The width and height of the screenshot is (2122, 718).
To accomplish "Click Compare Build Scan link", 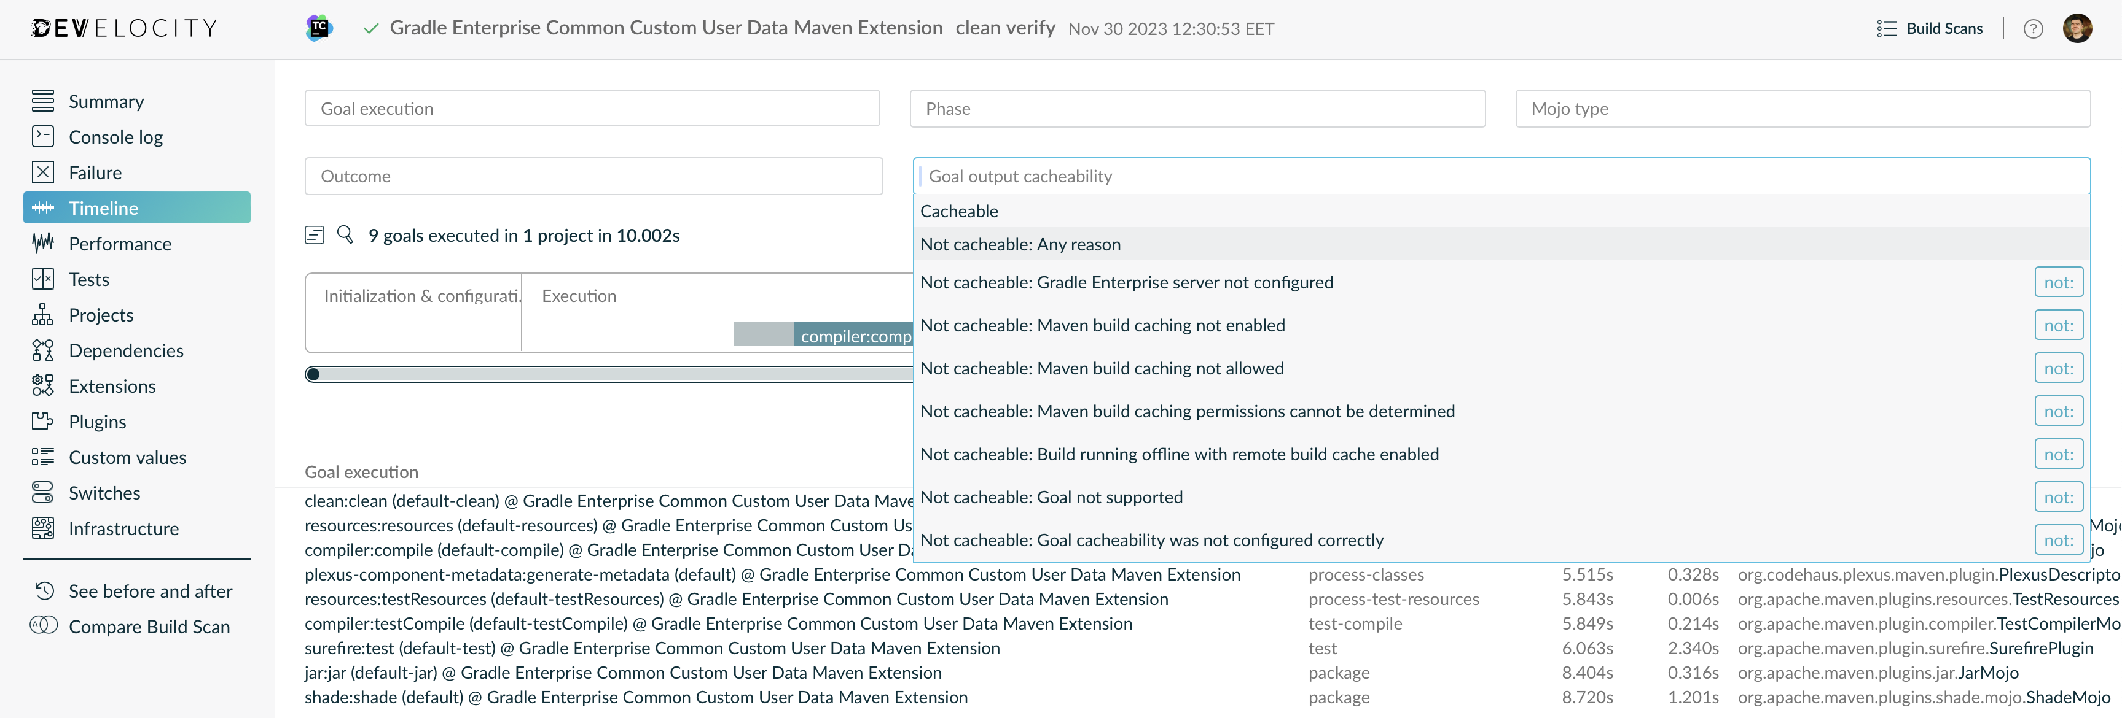I will pos(148,627).
